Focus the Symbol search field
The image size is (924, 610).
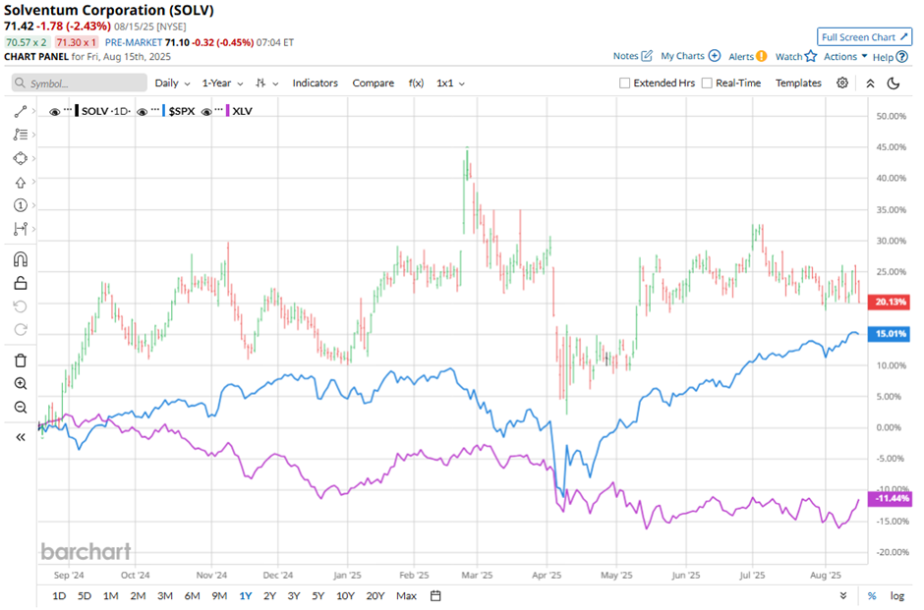80,83
